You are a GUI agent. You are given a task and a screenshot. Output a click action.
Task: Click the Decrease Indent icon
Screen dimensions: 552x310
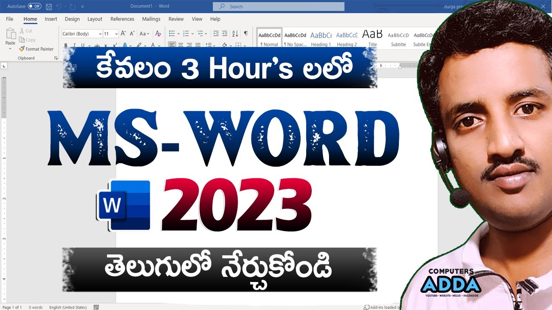[x=216, y=34]
